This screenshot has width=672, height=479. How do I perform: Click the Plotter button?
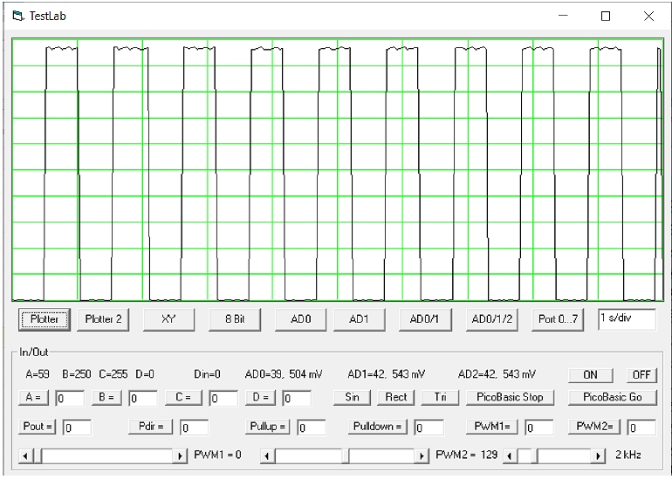(45, 319)
